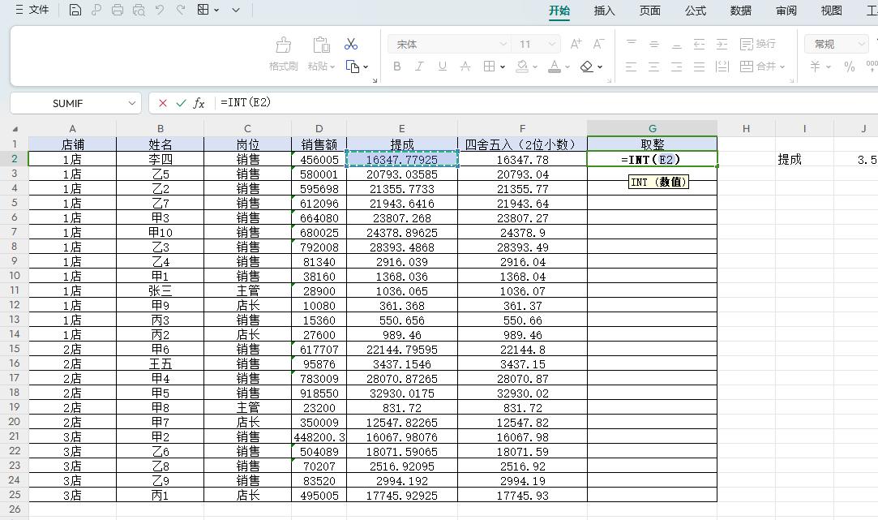
Task: Click the 取整 header cell
Action: (653, 144)
